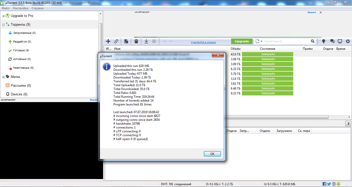This screenshot has width=352, height=187.
Task: Click the Move Up Queue arrow
Action: coord(165,41)
